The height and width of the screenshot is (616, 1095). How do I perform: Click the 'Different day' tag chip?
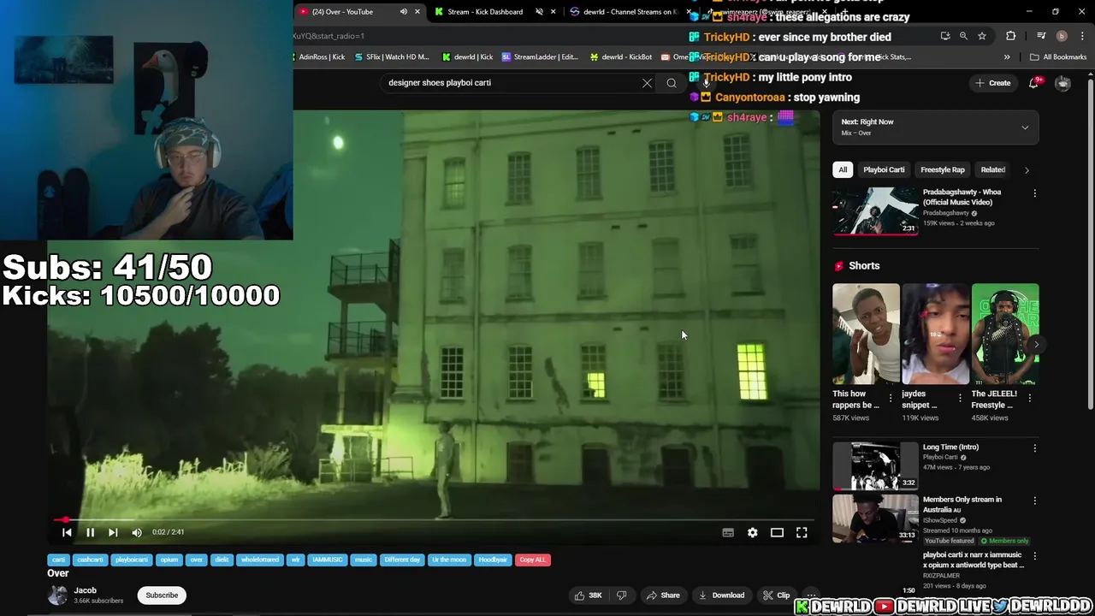click(x=402, y=560)
